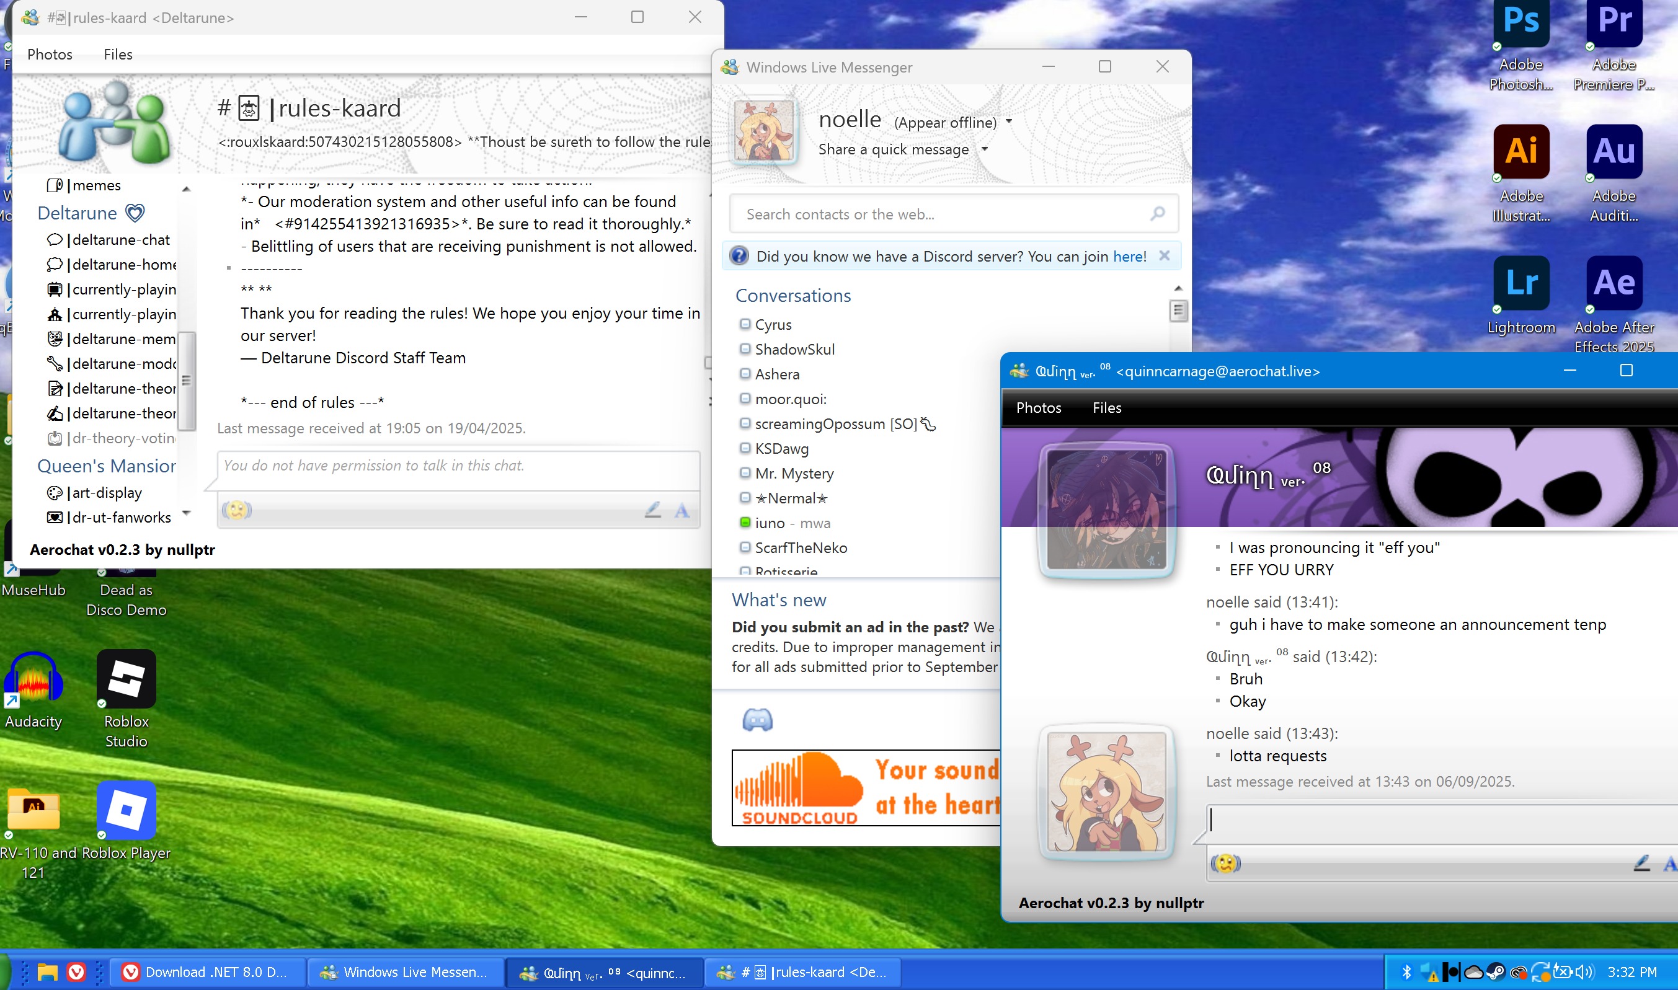1678x990 pixels.
Task: Open Adobe After Effects 2025 desktop icon
Action: coord(1614,305)
